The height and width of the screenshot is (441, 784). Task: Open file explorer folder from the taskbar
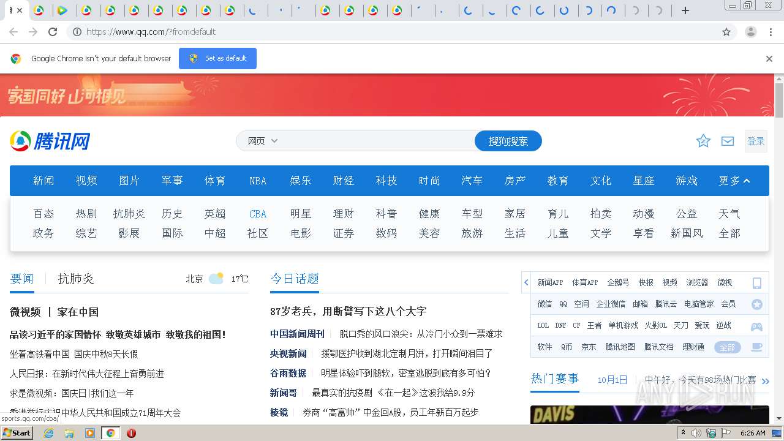[x=69, y=433]
